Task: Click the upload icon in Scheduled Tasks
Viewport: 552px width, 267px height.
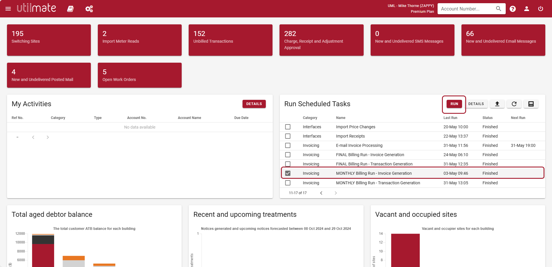Action: point(497,104)
